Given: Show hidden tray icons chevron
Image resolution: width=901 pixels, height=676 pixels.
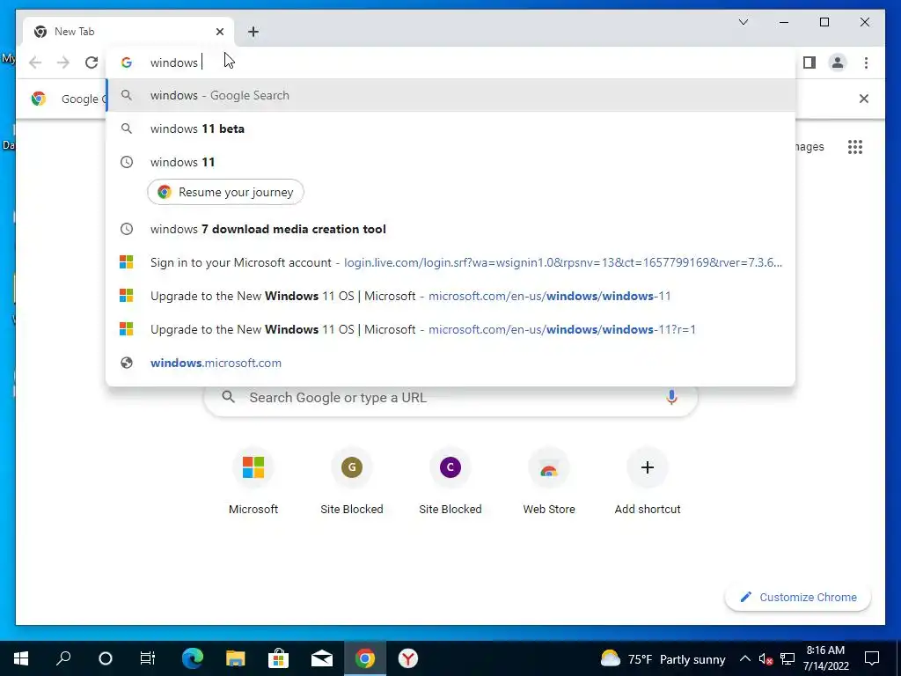Looking at the screenshot, I should tap(744, 658).
